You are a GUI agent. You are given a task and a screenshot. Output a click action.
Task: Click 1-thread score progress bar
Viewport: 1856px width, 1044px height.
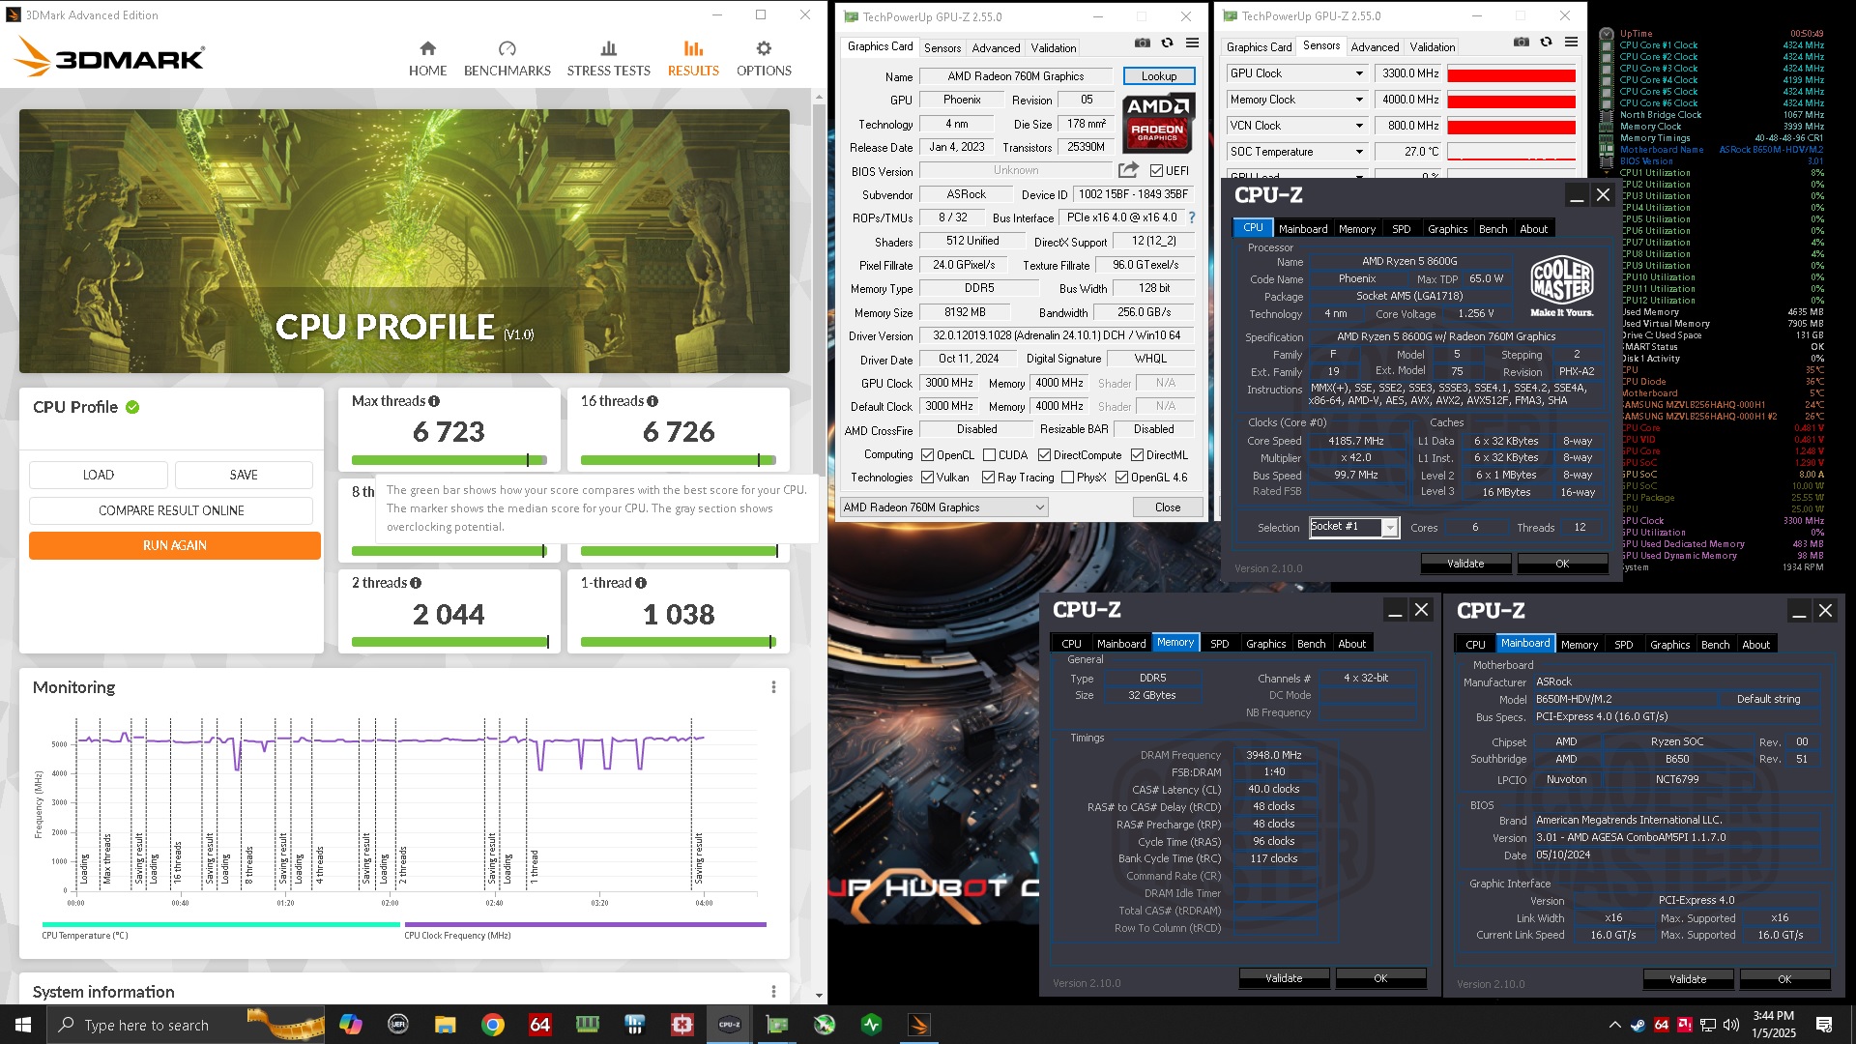679,642
